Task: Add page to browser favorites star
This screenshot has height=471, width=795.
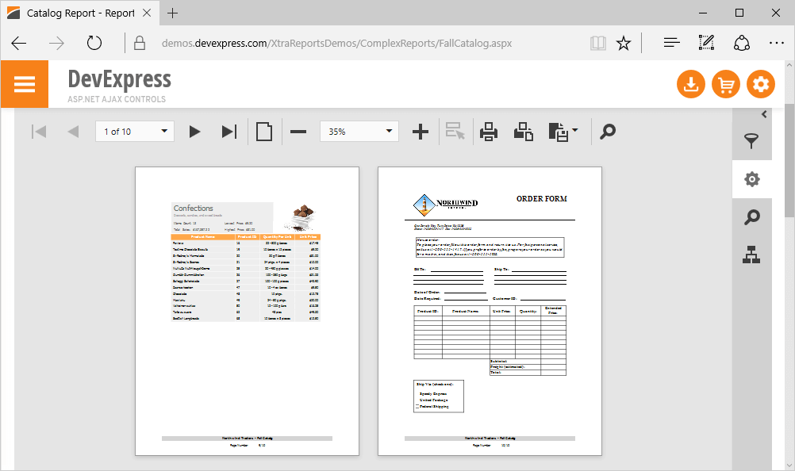Action: (x=624, y=43)
